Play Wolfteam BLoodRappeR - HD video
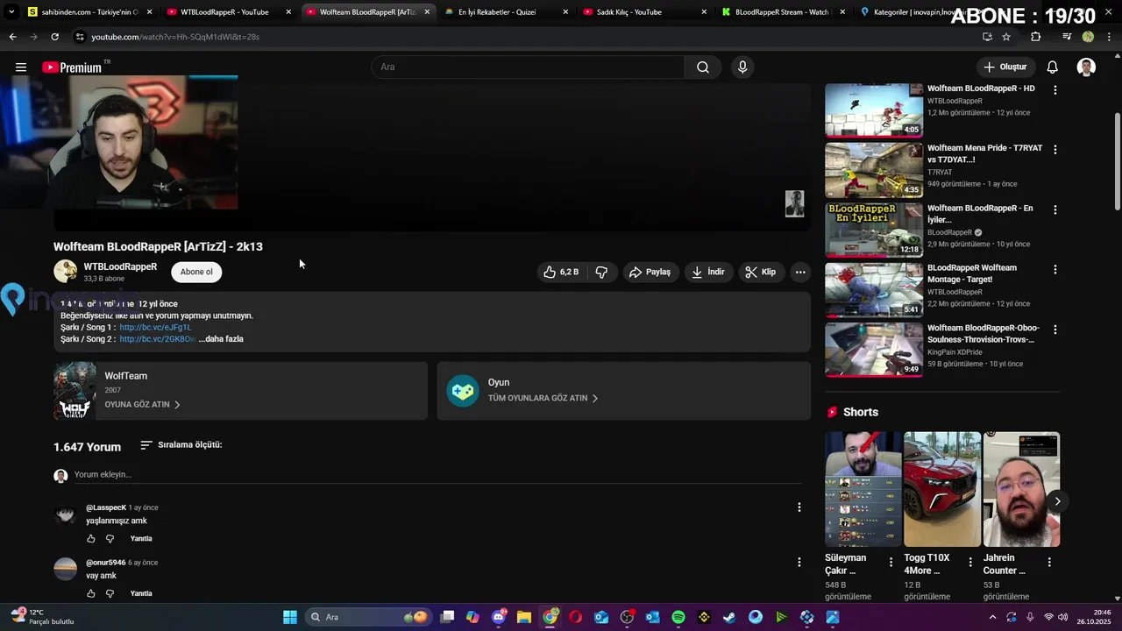1122x631 pixels. [x=874, y=110]
